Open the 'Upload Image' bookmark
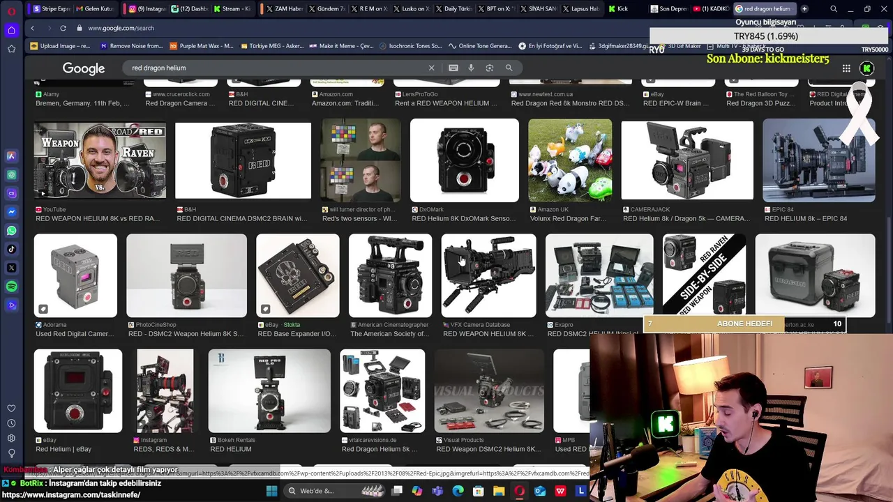The image size is (893, 502). (60, 46)
